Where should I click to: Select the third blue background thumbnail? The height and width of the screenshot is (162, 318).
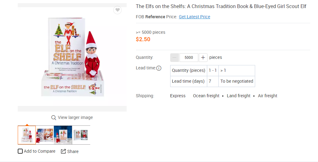63,135
